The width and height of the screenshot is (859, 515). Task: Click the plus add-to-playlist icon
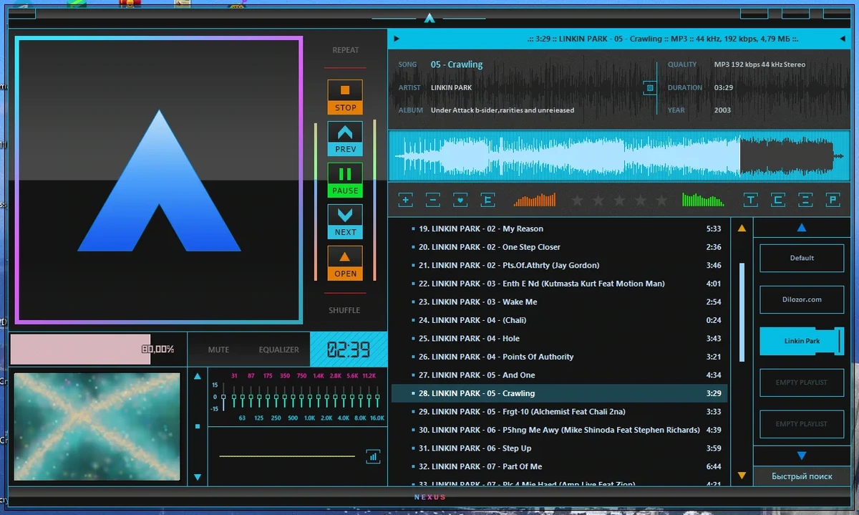(405, 200)
